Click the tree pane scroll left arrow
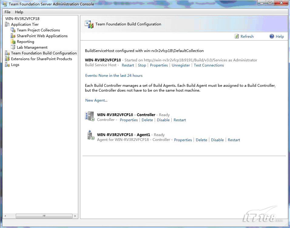 coord(5,216)
